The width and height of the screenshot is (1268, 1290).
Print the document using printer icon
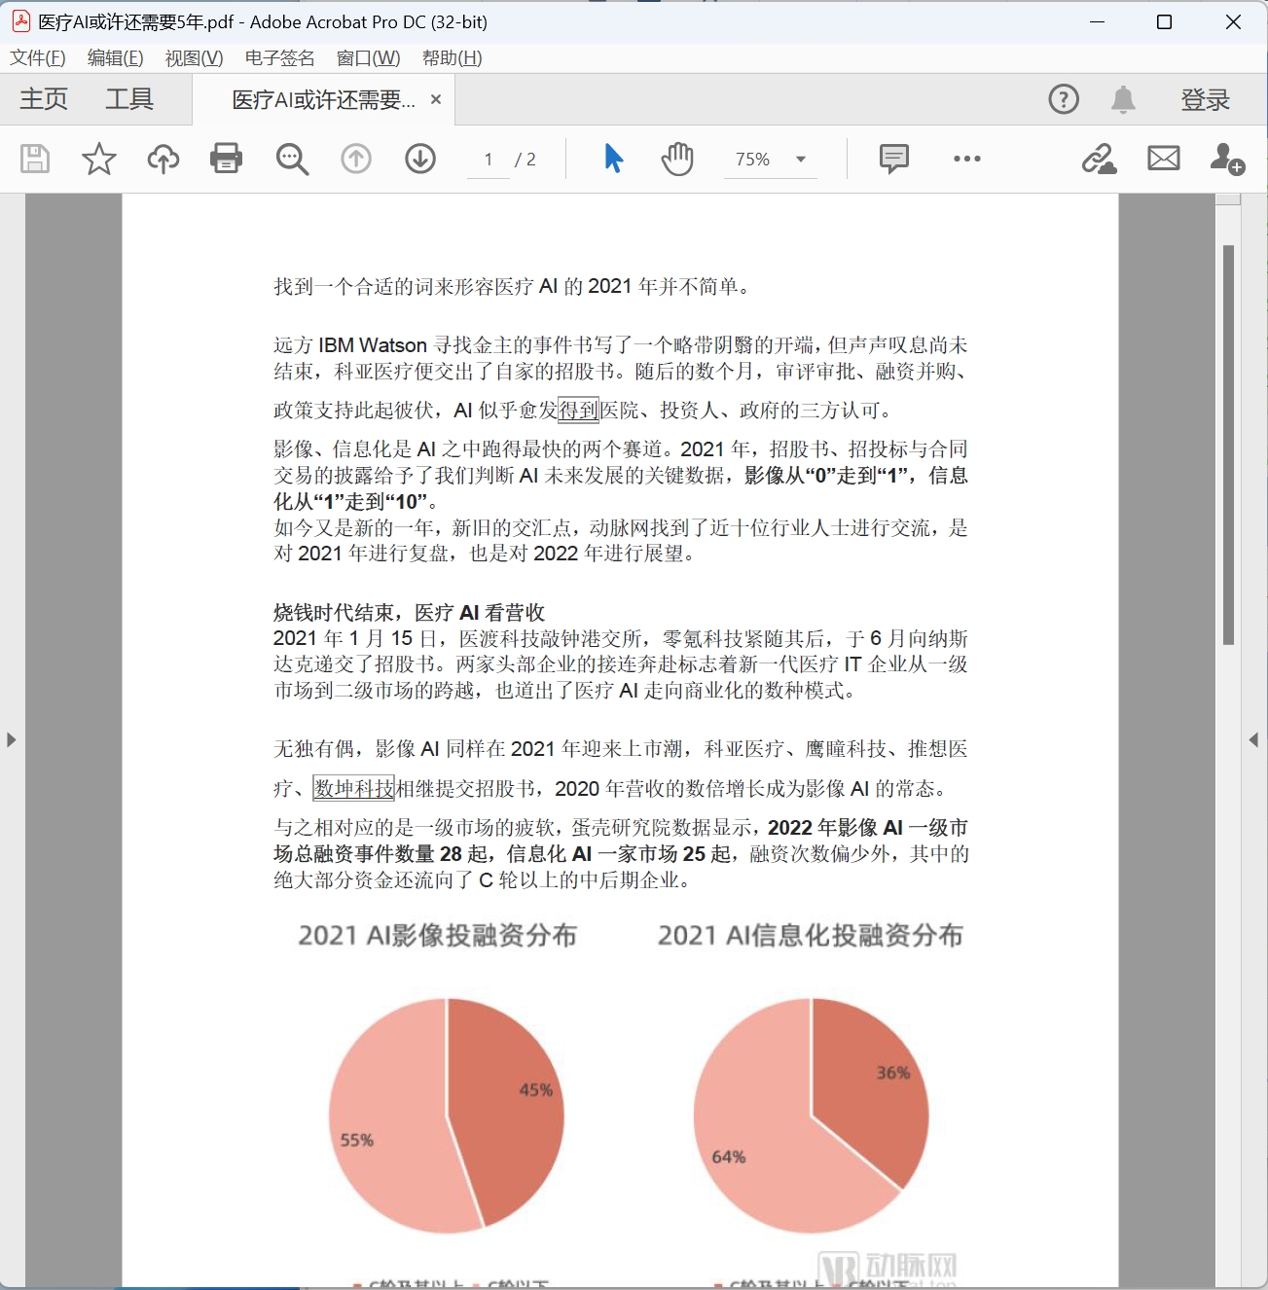(x=227, y=159)
